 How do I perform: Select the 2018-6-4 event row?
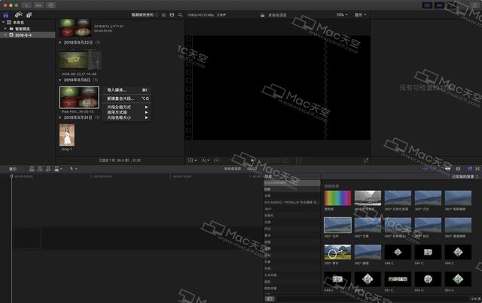[x=28, y=35]
